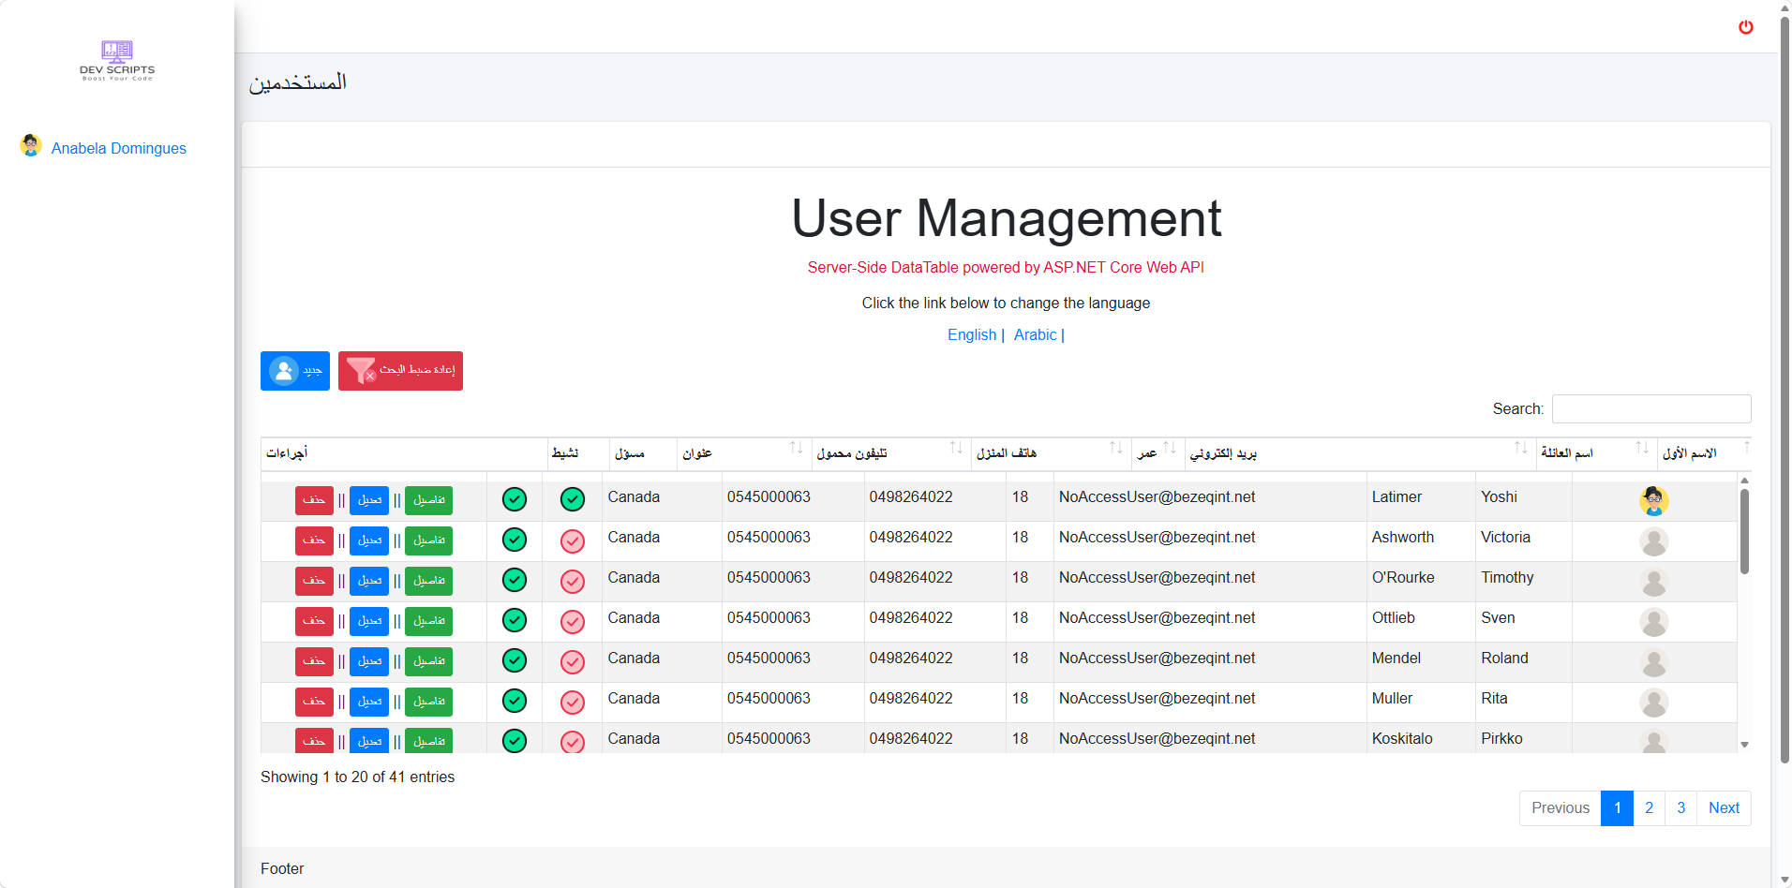Click the page's main vertical scrollbar
The width and height of the screenshot is (1792, 888).
(x=1785, y=389)
